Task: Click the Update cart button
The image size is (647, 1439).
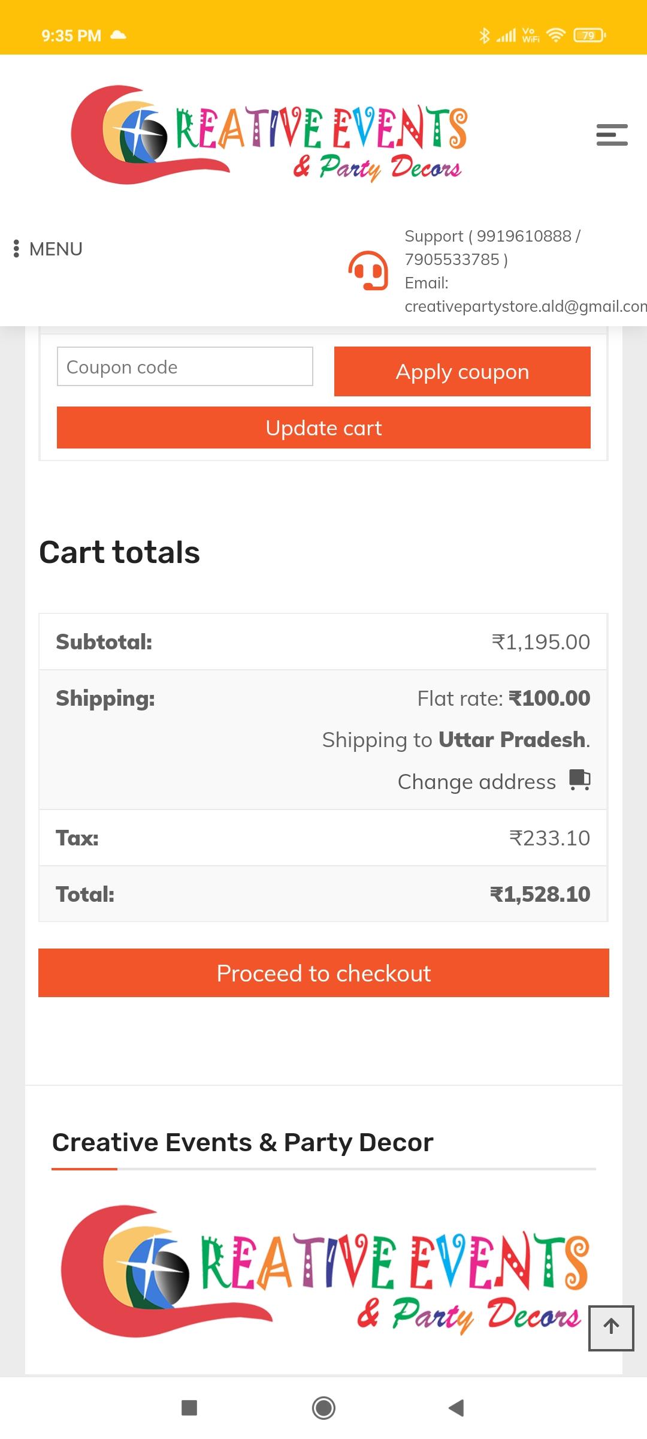Action: tap(323, 428)
